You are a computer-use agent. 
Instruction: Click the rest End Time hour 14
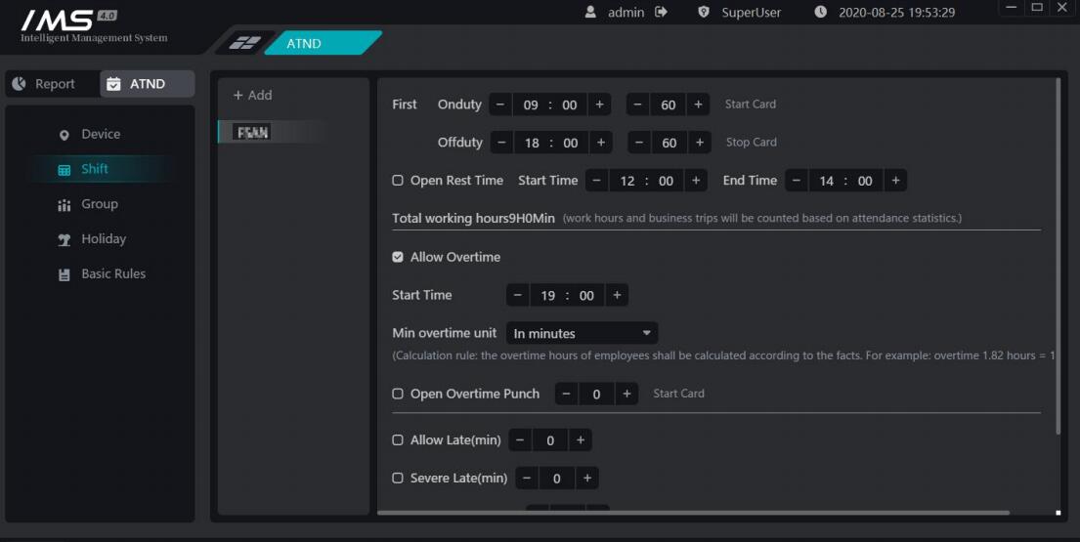click(827, 181)
